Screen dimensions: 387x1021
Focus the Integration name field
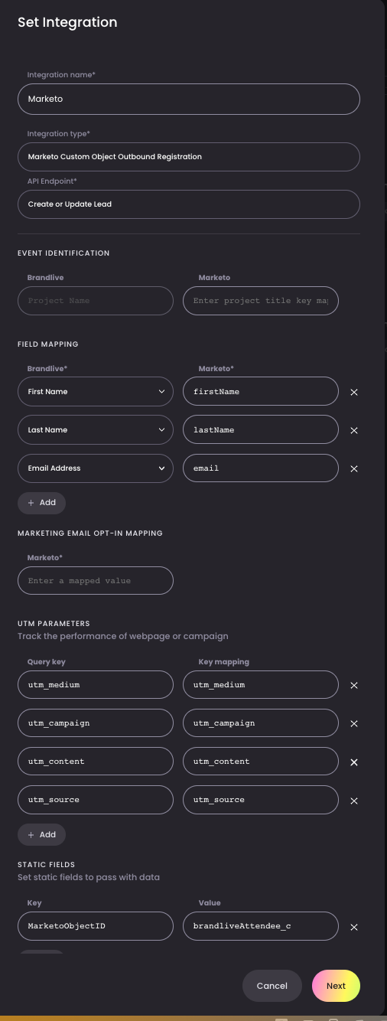point(189,99)
